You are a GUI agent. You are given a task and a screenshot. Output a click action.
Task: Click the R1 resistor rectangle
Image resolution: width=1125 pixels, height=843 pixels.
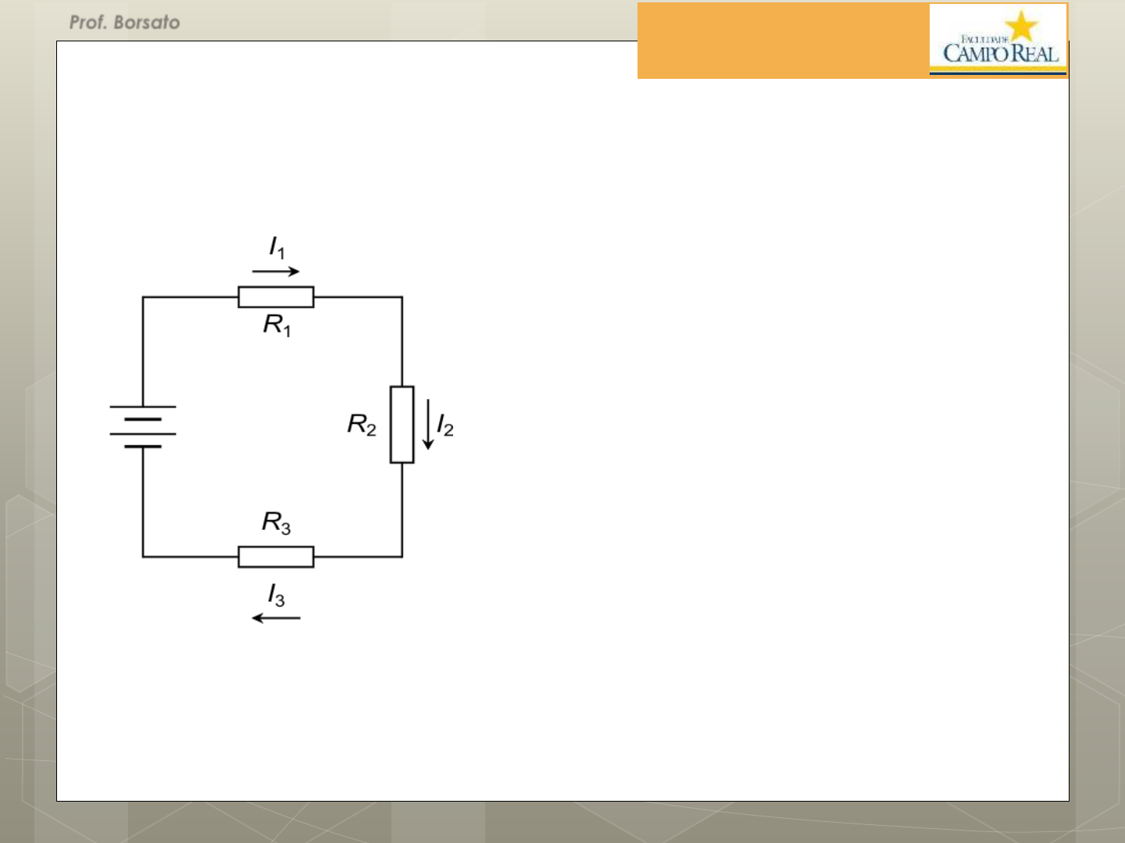pos(276,297)
